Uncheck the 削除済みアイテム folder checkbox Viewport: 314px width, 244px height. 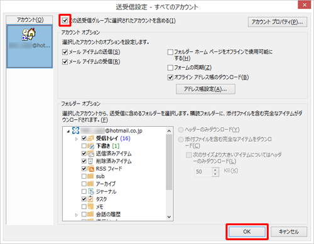(x=84, y=161)
